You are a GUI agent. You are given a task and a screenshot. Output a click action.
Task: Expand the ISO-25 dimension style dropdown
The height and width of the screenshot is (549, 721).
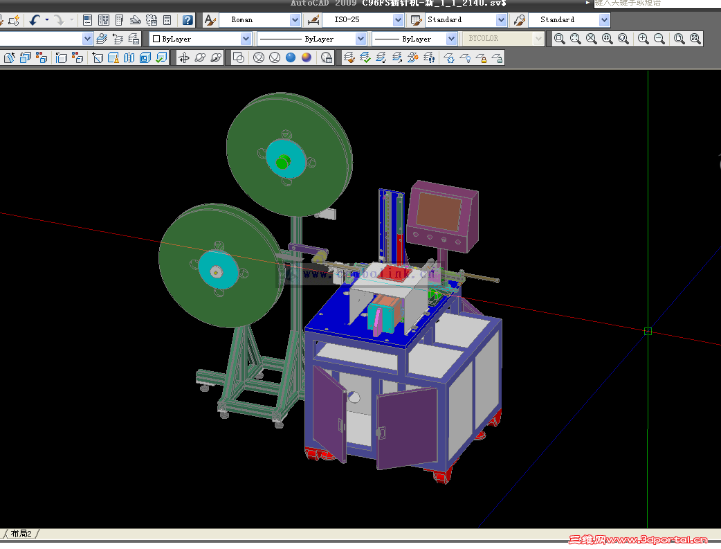coord(398,20)
